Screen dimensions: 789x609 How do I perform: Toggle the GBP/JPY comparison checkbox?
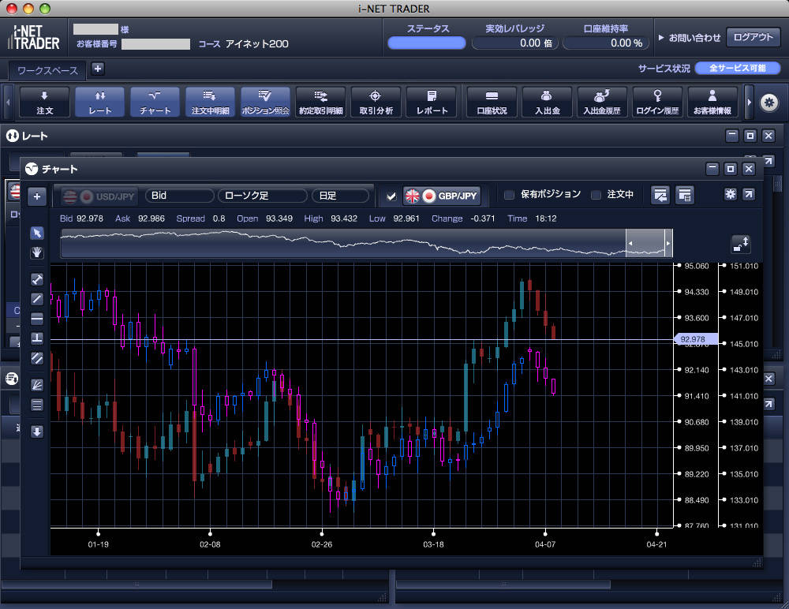click(x=391, y=196)
